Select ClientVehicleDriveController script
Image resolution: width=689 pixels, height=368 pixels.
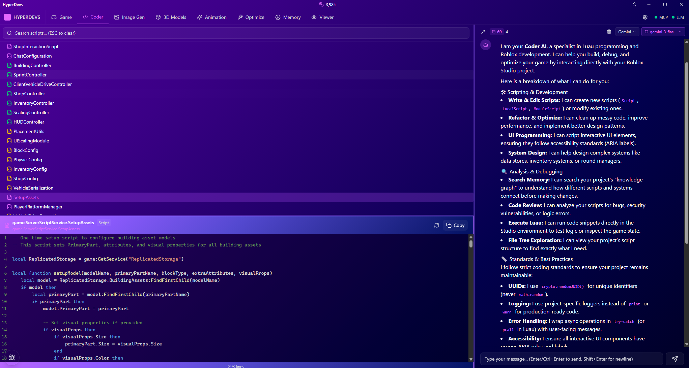coord(236,84)
